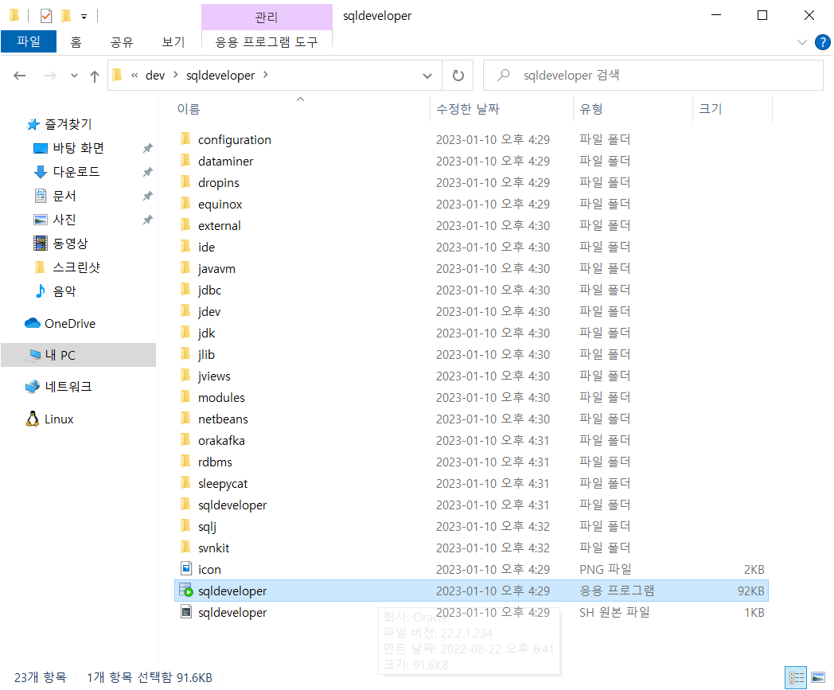Viewport: 834px width, 690px height.
Task: Select the jlib folder icon
Action: coord(185,354)
